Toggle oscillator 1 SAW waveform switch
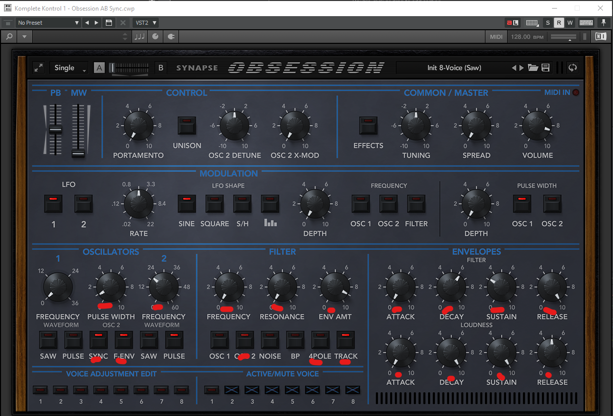The image size is (613, 416). coord(48,340)
